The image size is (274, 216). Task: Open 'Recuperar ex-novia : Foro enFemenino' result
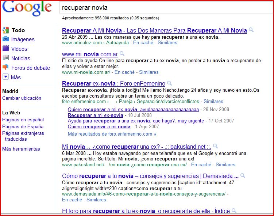[x=113, y=83]
